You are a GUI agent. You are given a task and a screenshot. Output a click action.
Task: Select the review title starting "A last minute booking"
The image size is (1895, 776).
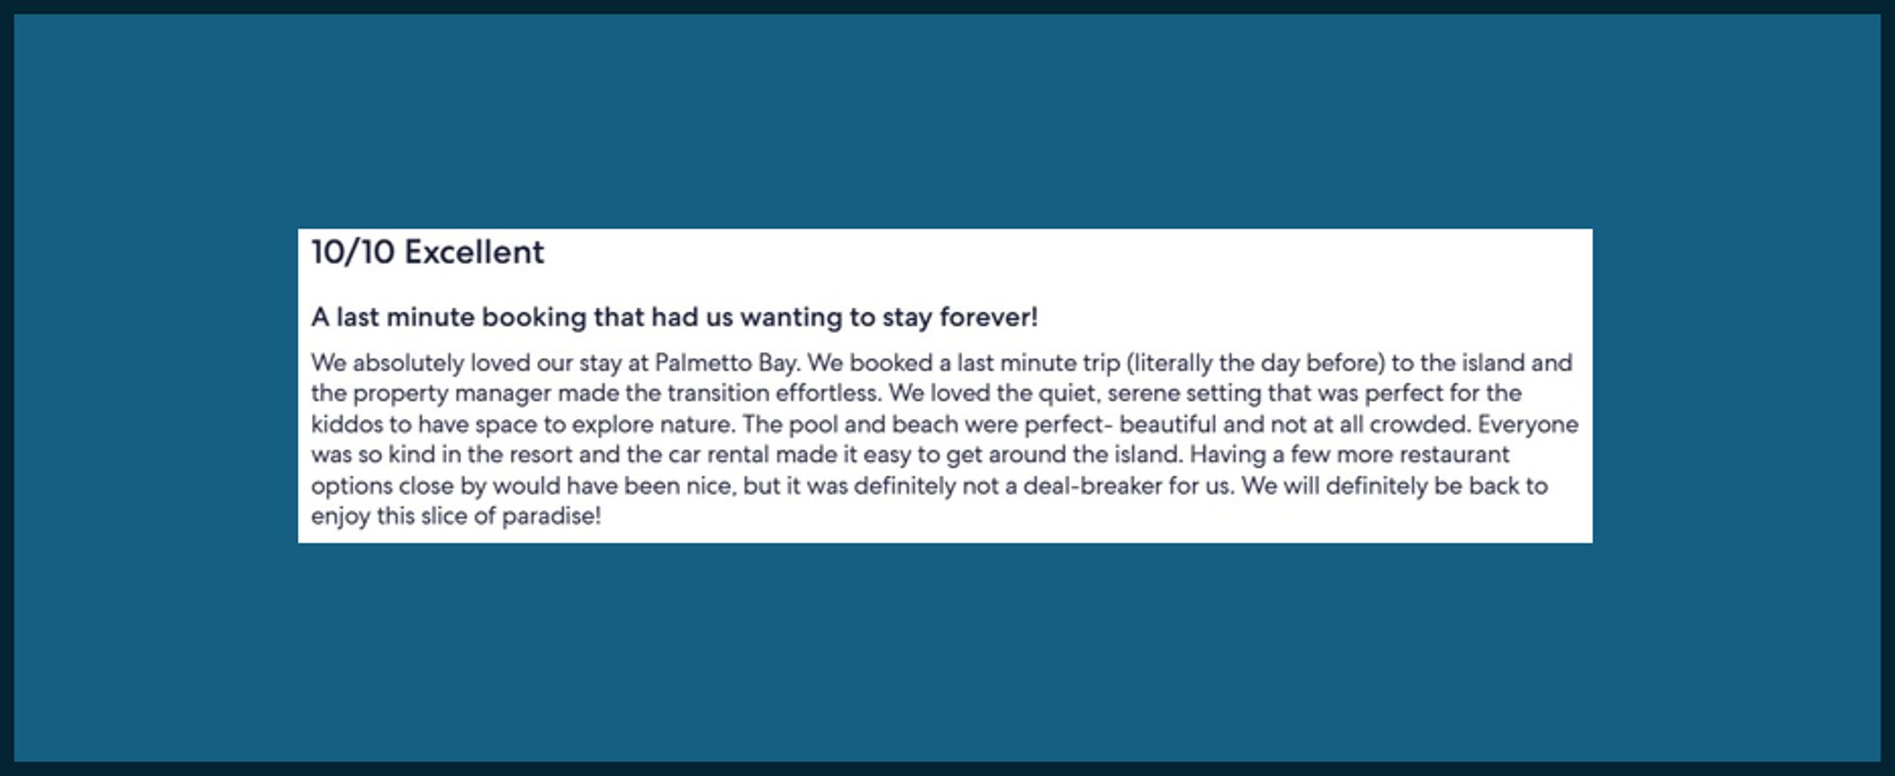click(674, 317)
